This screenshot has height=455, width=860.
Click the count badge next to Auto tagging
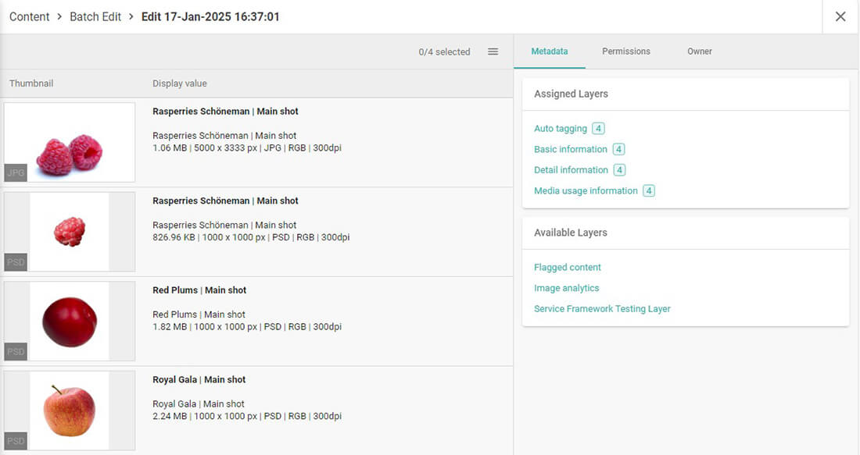tap(598, 129)
